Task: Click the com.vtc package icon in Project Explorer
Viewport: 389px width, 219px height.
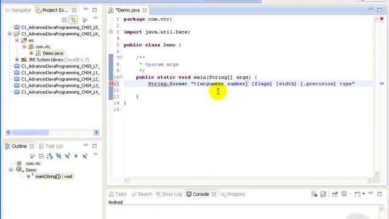Action: click(x=31, y=47)
